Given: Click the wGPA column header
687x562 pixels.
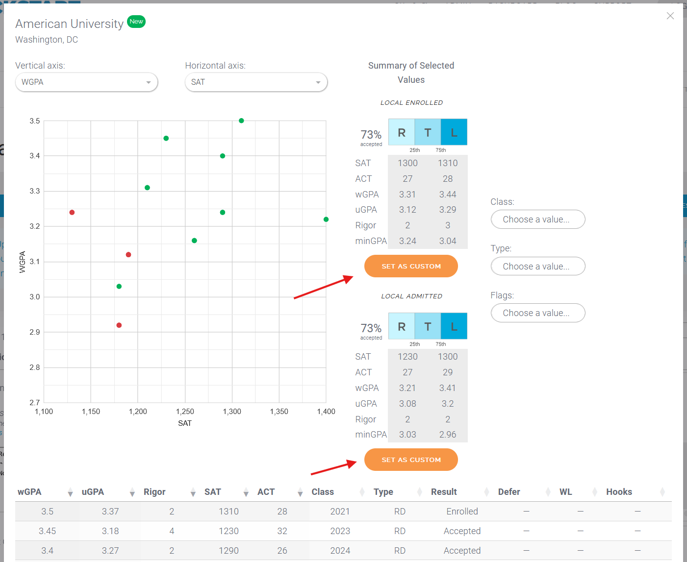Looking at the screenshot, I should [x=29, y=492].
